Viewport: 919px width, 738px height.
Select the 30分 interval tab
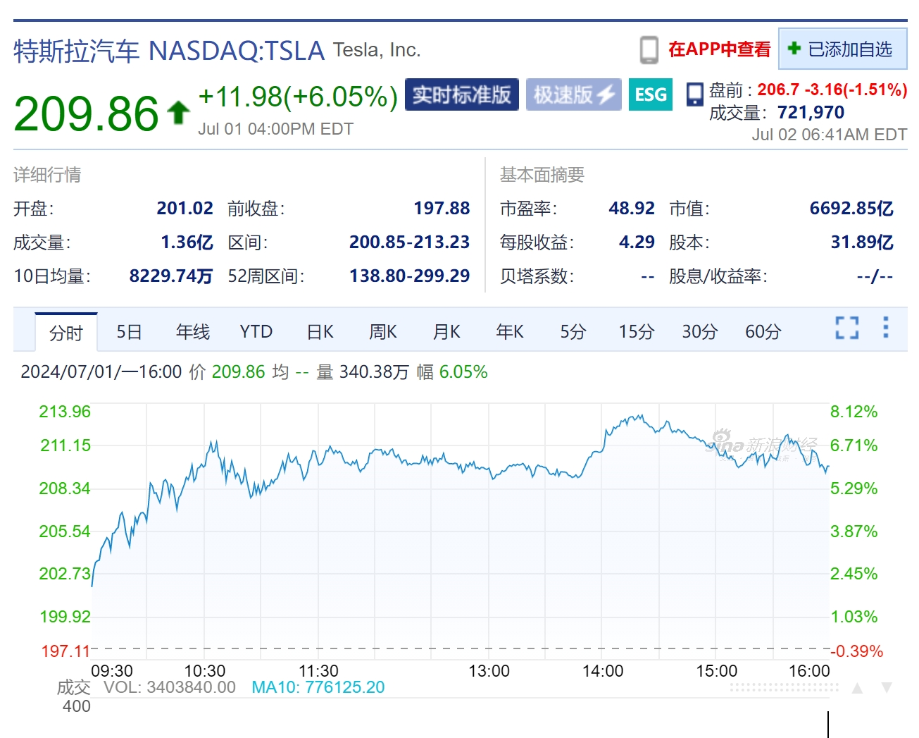pos(700,332)
